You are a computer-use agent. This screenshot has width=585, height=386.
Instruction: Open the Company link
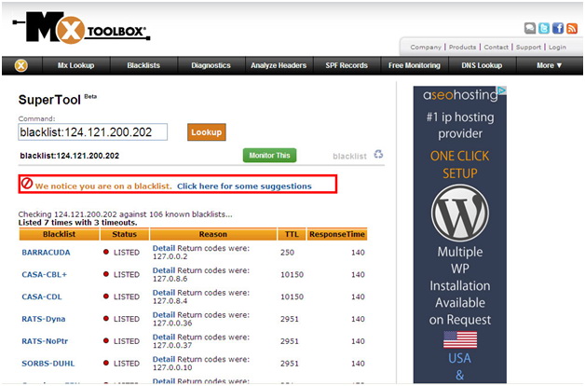[x=426, y=48]
